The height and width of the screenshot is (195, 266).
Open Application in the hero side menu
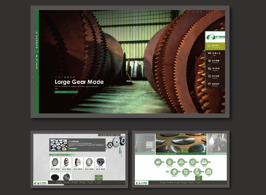(x=215, y=69)
